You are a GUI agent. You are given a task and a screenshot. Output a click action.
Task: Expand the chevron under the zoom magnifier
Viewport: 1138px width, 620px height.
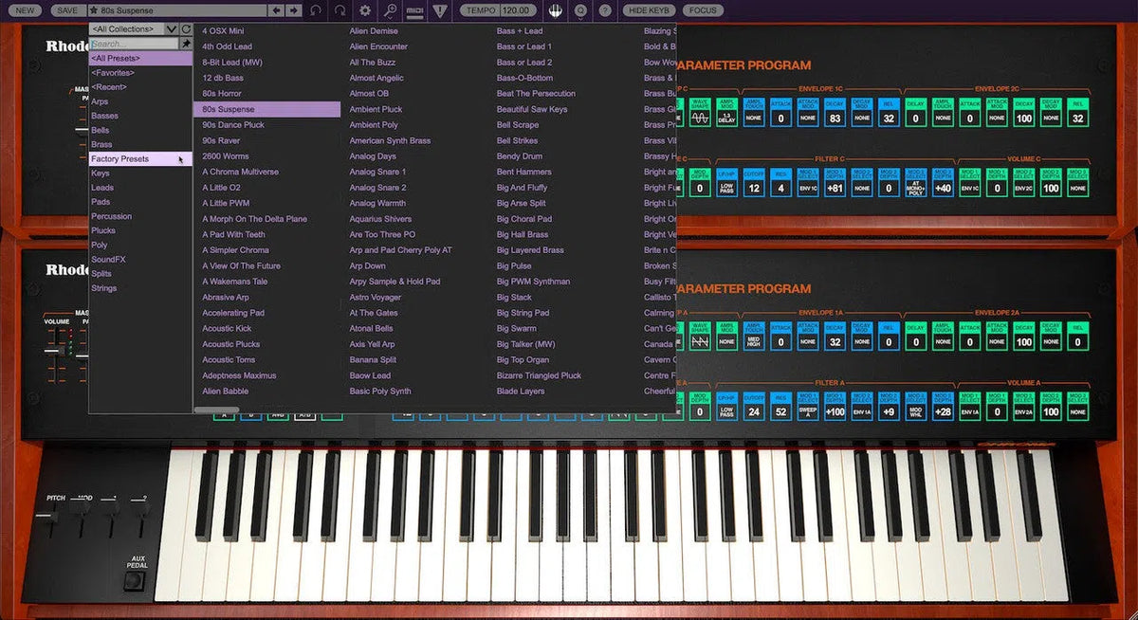390,18
